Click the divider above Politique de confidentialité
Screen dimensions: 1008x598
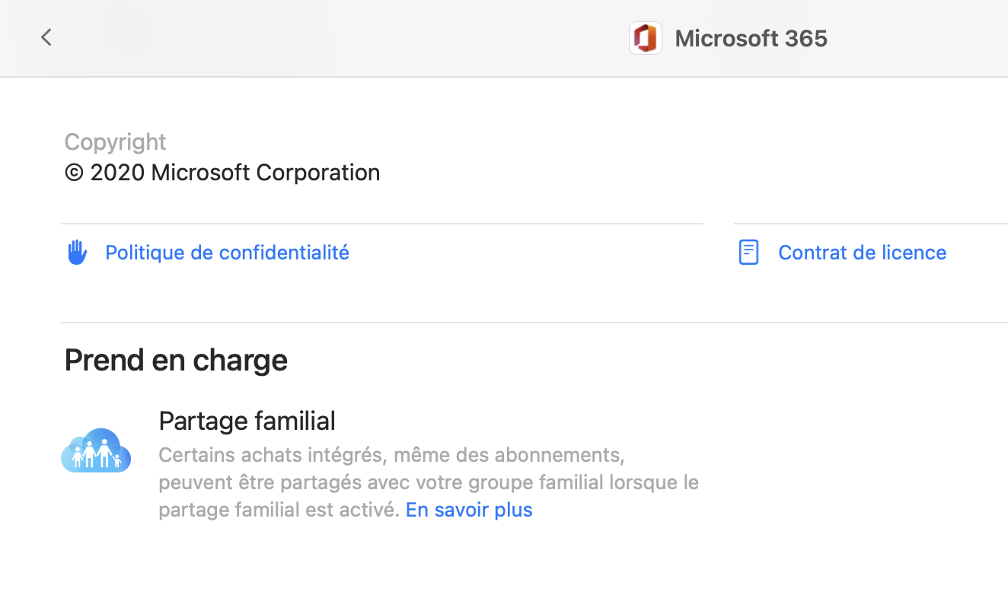(x=381, y=224)
